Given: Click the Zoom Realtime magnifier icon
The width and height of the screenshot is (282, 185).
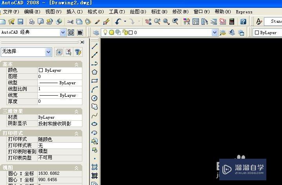Looking at the screenshot, I should [157, 22].
